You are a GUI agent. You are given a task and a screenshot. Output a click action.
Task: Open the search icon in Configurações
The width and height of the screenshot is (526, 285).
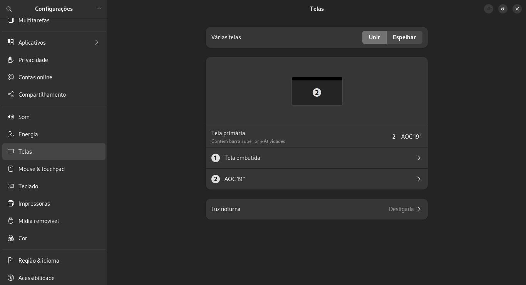9,9
